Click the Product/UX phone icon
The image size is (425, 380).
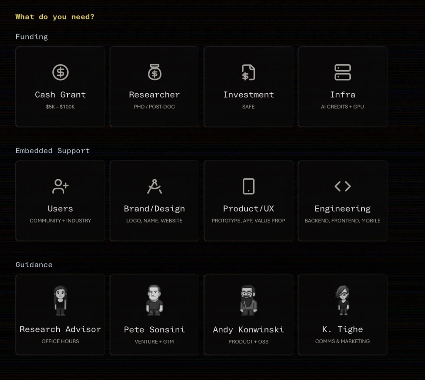(x=248, y=186)
